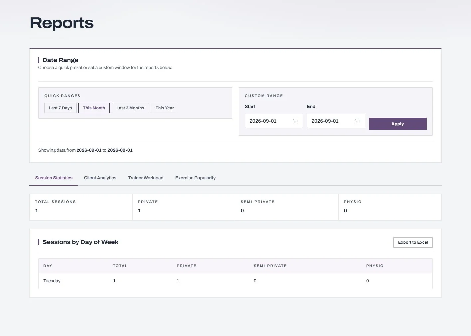The height and width of the screenshot is (336, 471).
Task: Choose the This Year quick range
Action: (165, 108)
